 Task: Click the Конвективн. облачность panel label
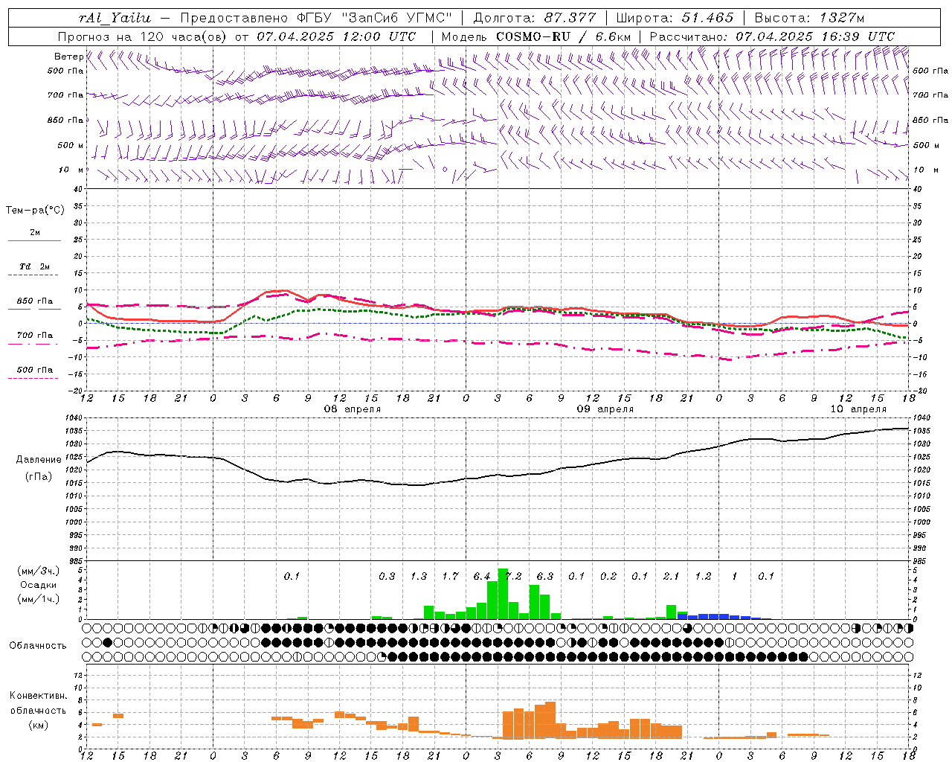pyautogui.click(x=38, y=703)
